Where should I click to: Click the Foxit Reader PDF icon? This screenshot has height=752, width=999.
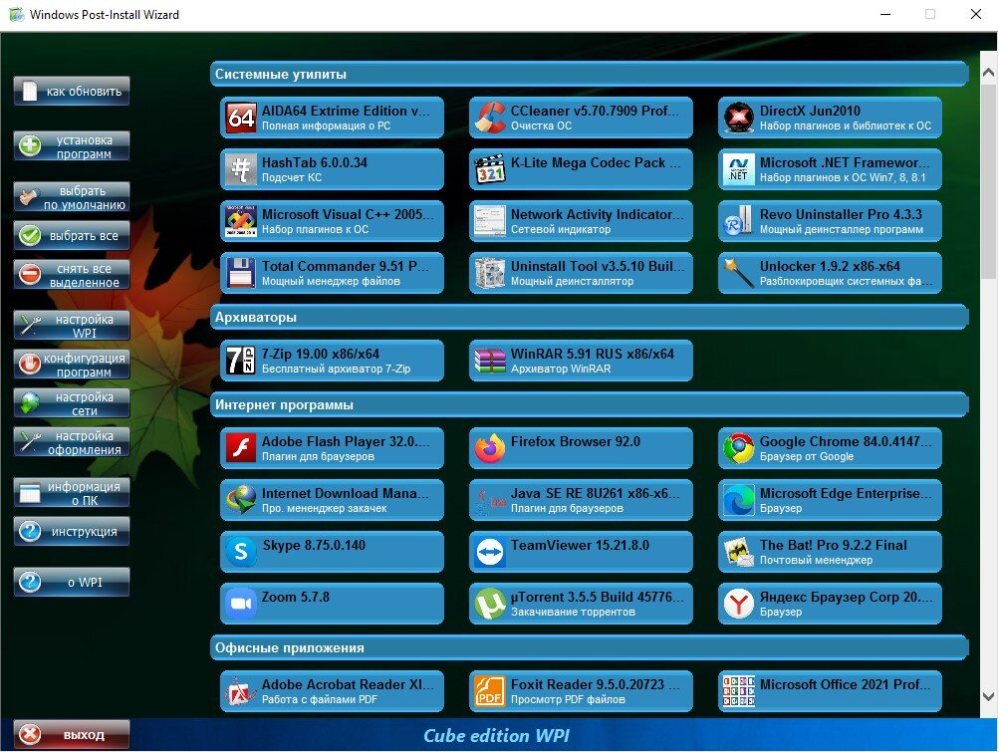click(x=490, y=691)
